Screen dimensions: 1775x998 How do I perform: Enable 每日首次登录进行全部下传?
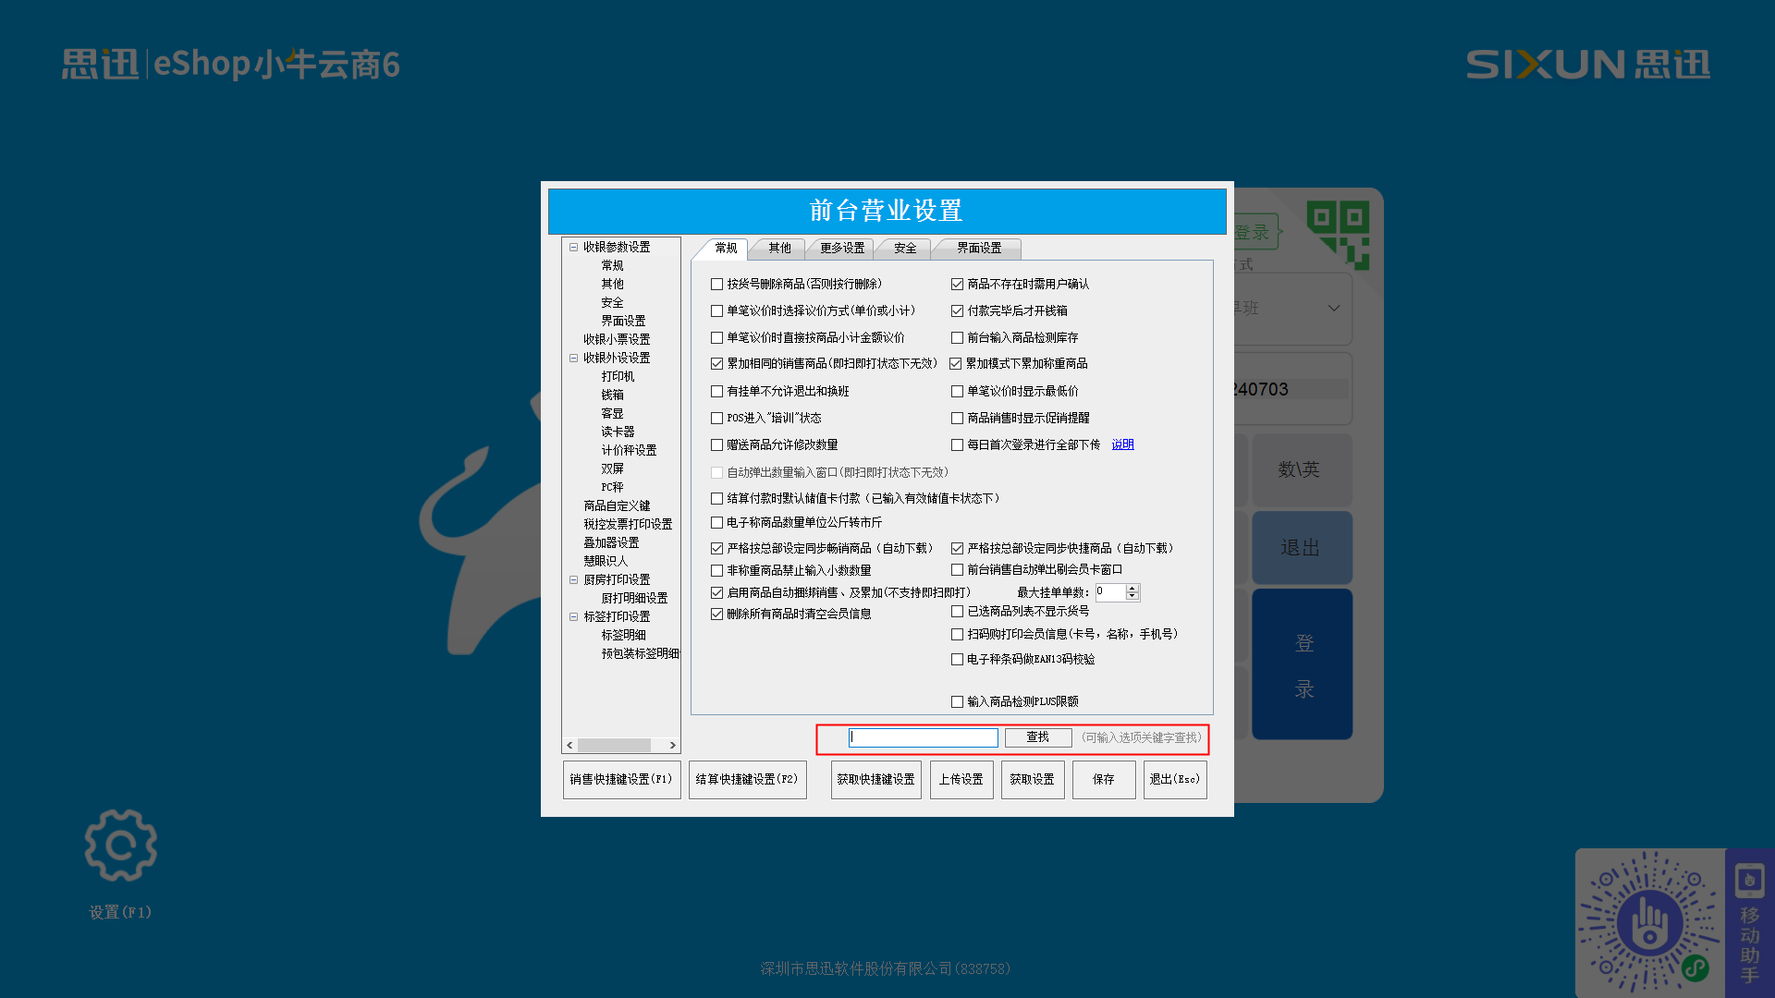point(957,444)
